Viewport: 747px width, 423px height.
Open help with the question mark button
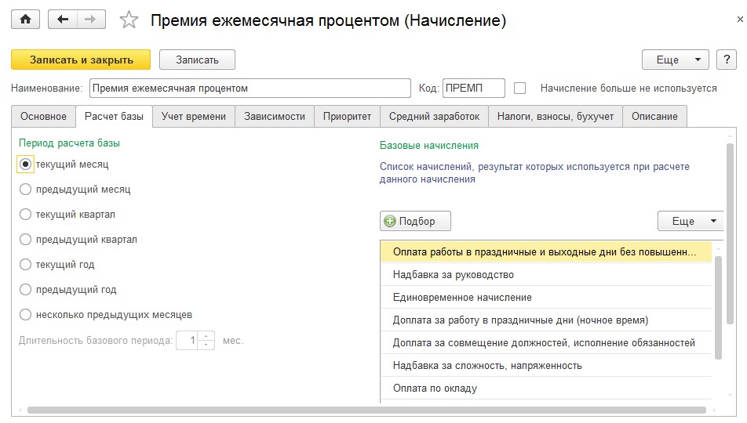[x=727, y=60]
